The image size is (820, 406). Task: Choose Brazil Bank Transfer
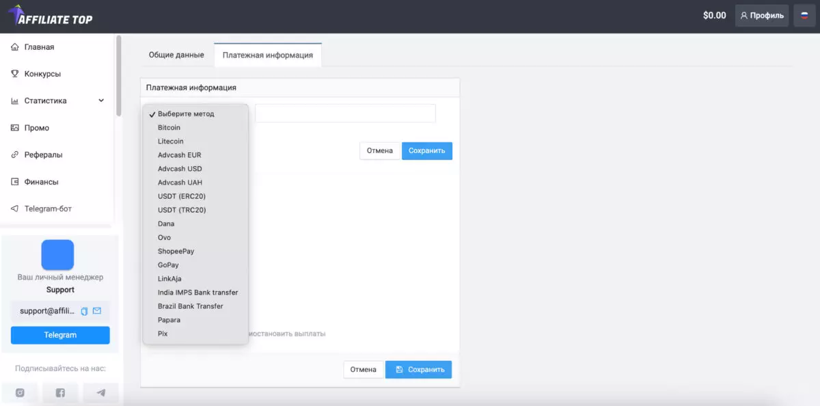pyautogui.click(x=195, y=306)
